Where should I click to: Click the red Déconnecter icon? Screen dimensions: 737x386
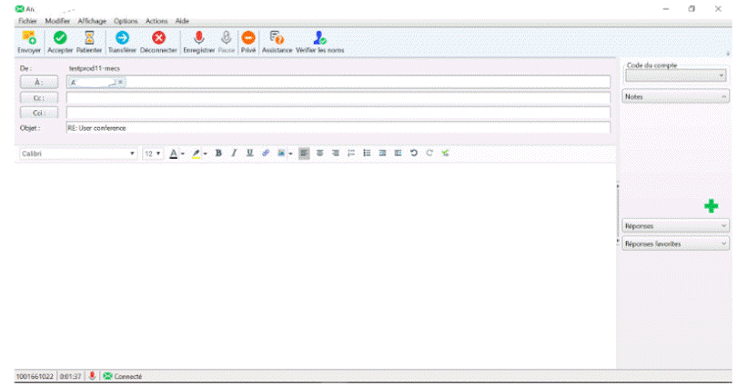pos(158,38)
